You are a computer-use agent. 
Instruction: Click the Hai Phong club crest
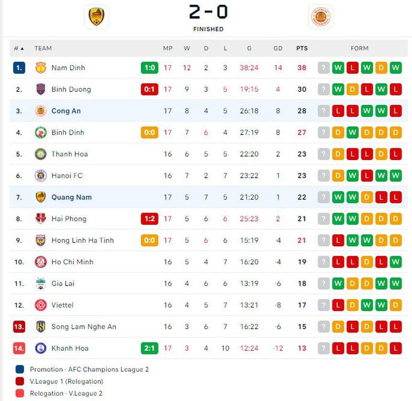(41, 218)
